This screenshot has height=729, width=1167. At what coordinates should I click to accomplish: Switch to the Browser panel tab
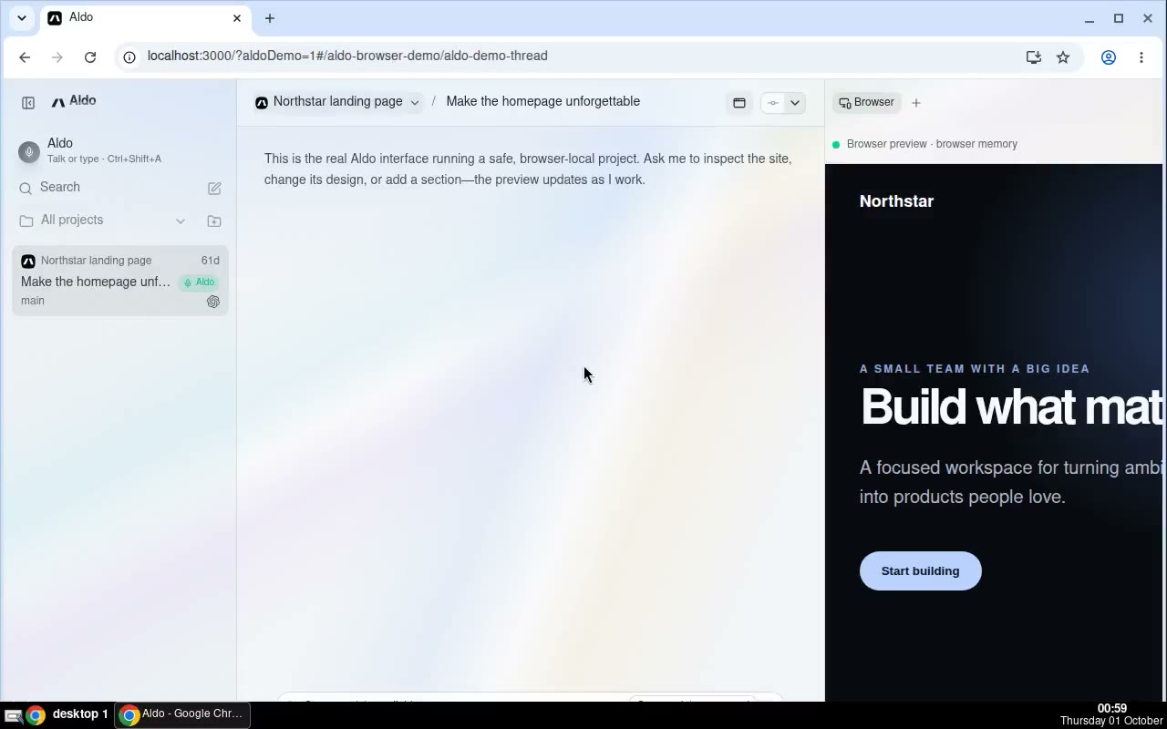click(x=867, y=103)
